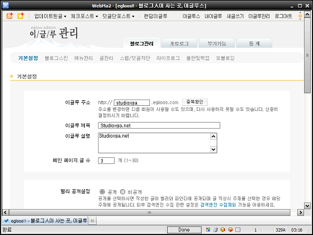The height and width of the screenshot is (235, 313).
Task: Click the orange cube icon with red arrow
Action: (x=231, y=229)
